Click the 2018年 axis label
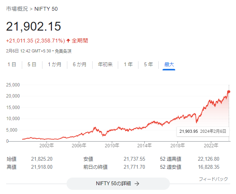236x194 pixels. click(x=177, y=146)
